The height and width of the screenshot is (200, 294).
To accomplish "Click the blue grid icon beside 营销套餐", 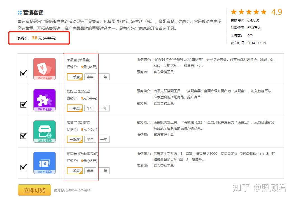I will point(20,13).
